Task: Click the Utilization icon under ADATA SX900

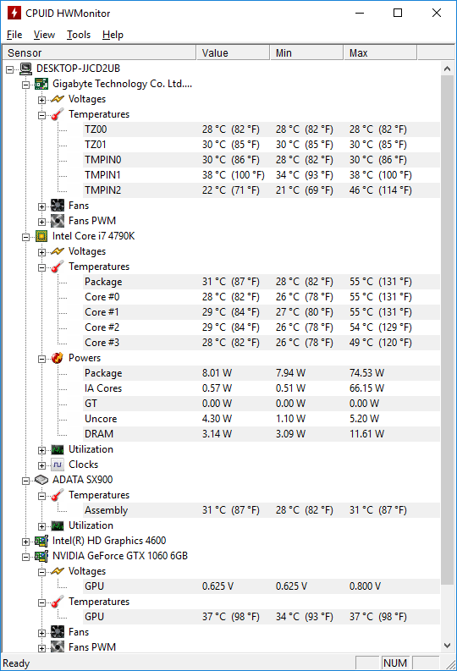Action: [58, 525]
